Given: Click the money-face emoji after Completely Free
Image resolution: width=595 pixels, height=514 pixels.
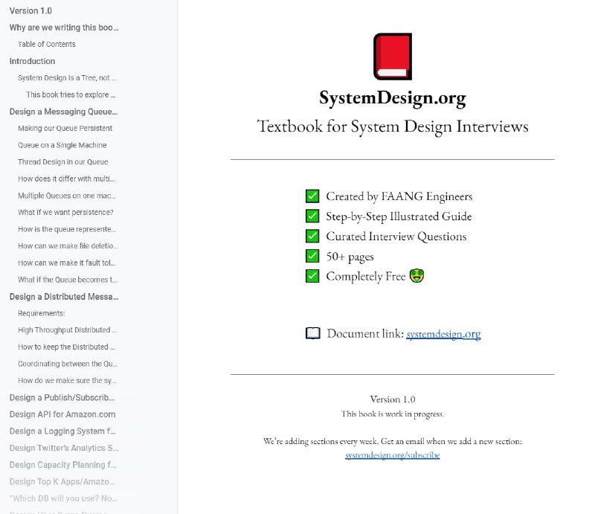Looking at the screenshot, I should click(x=416, y=276).
